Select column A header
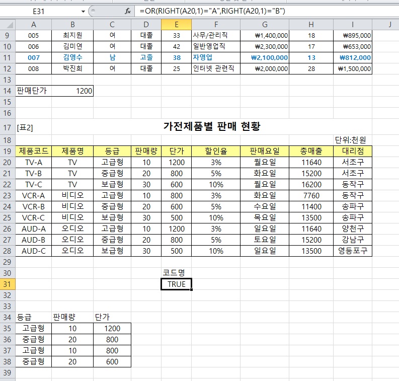399x381 pixels. pos(34,24)
